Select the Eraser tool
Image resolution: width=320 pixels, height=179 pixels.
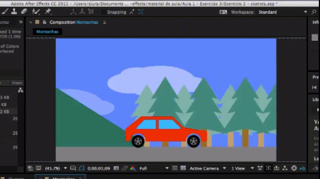pyautogui.click(x=24, y=12)
